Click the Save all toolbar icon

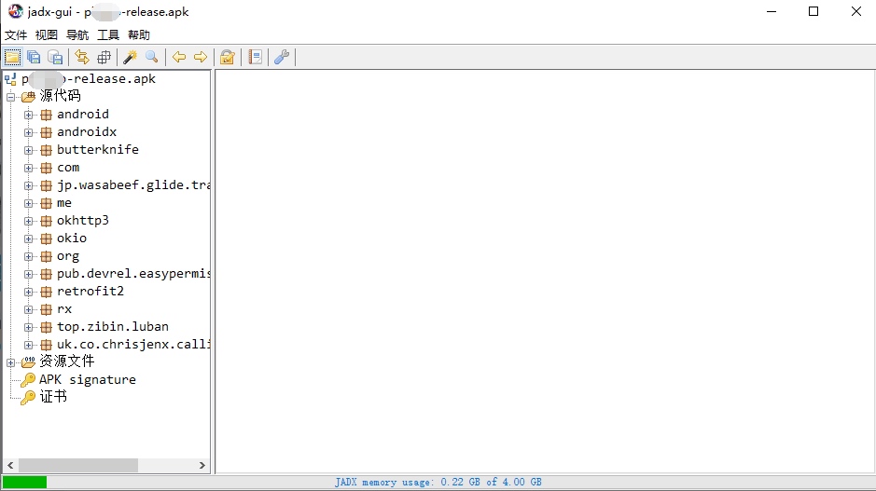[34, 57]
